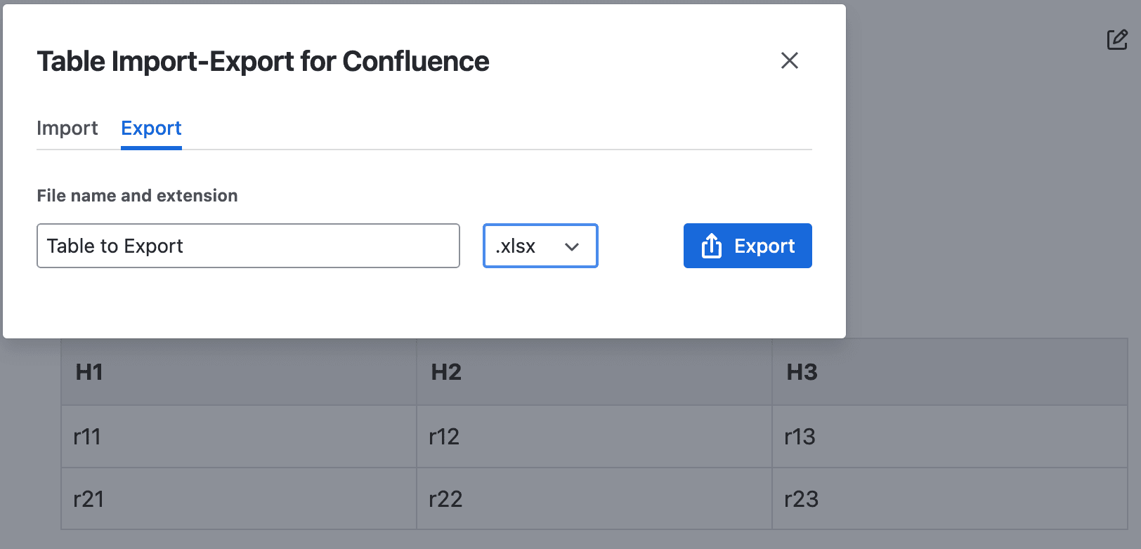Select table cell r22
The width and height of the screenshot is (1141, 549).
pyautogui.click(x=594, y=499)
